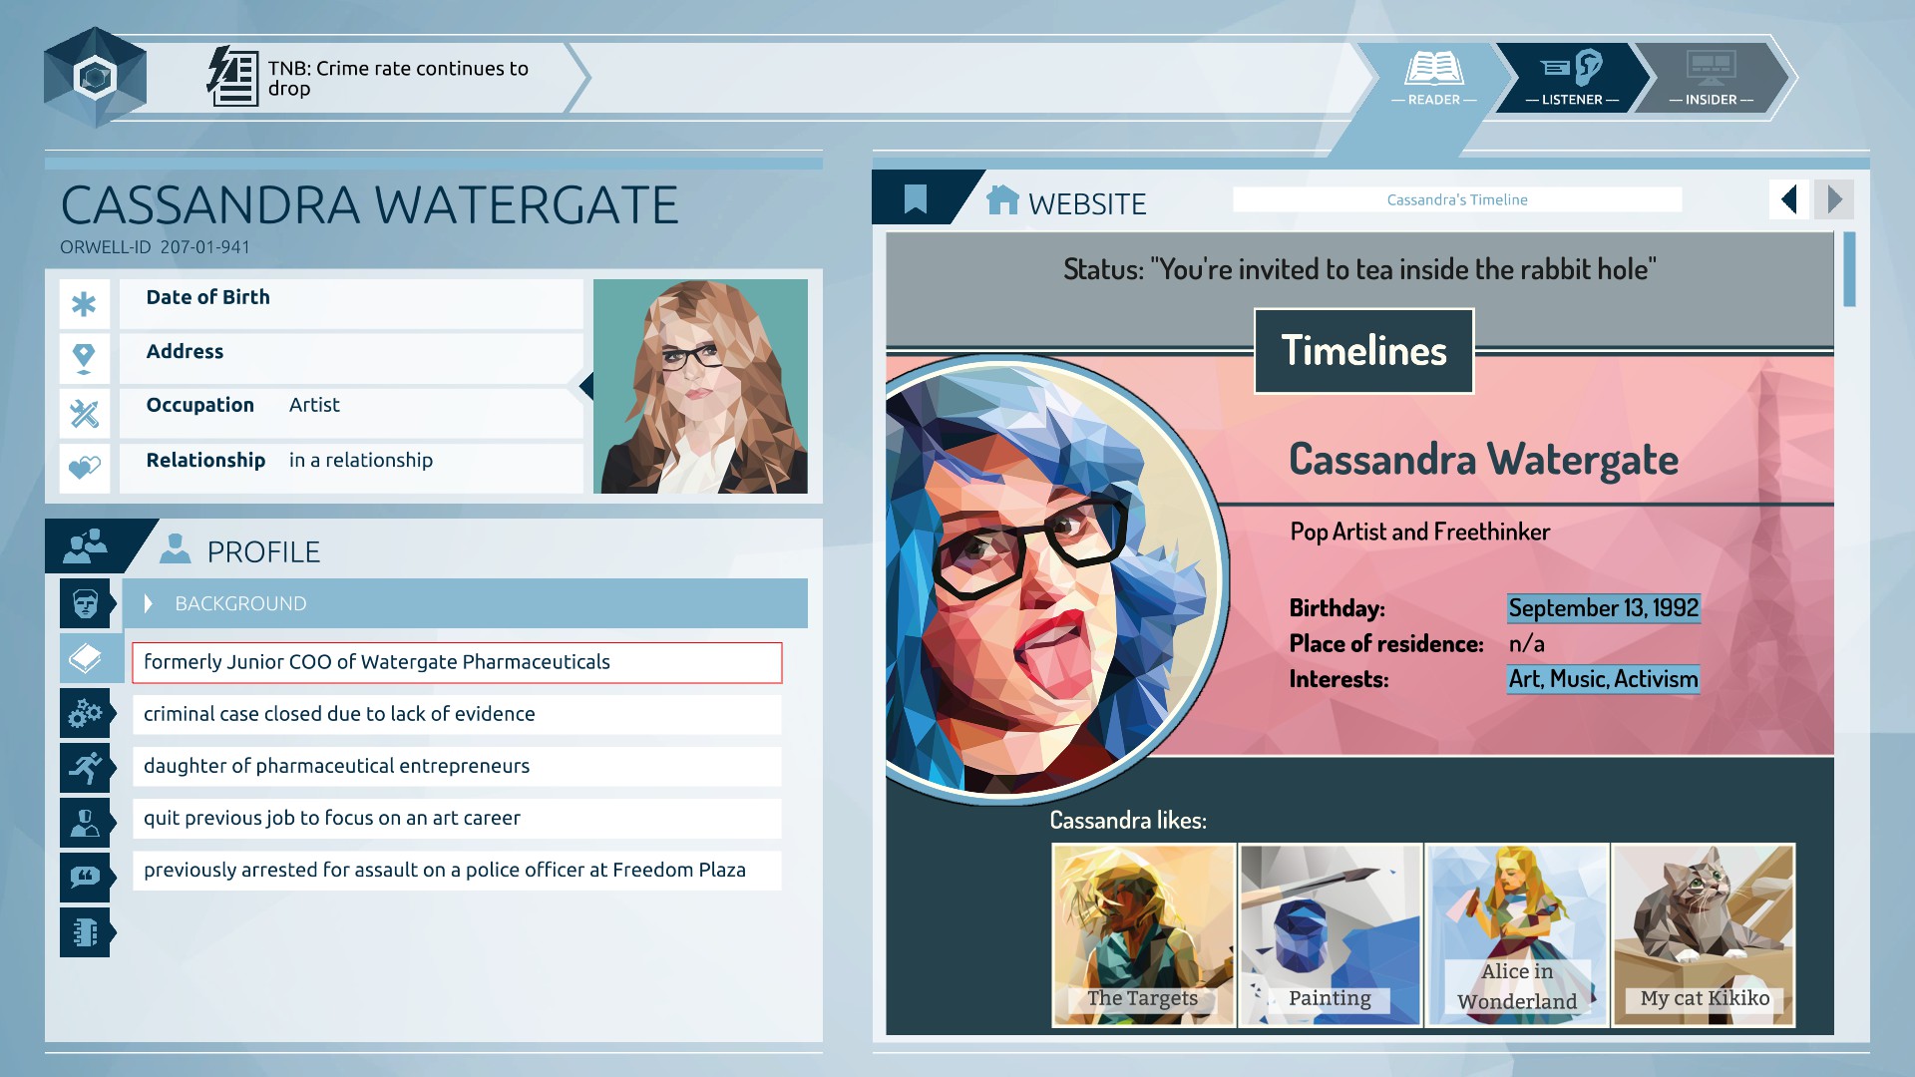
Task: Click the Relationship hearts icon
Action: [84, 467]
